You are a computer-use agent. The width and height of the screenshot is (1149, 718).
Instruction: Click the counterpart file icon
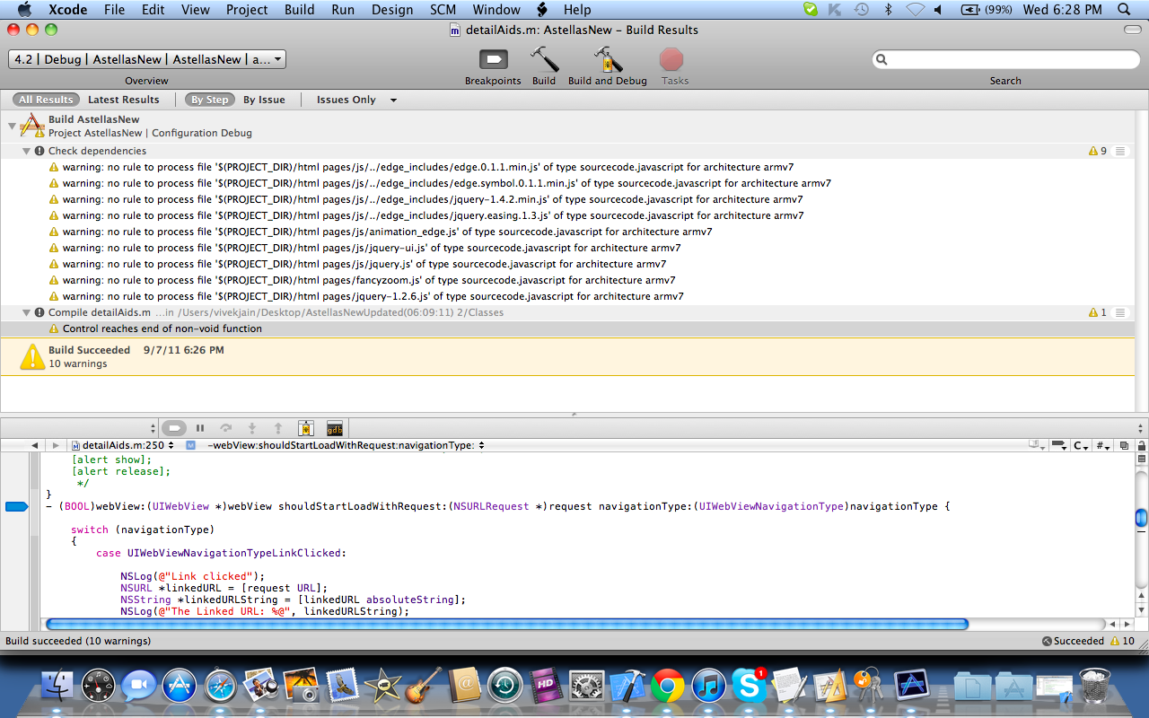1124,445
